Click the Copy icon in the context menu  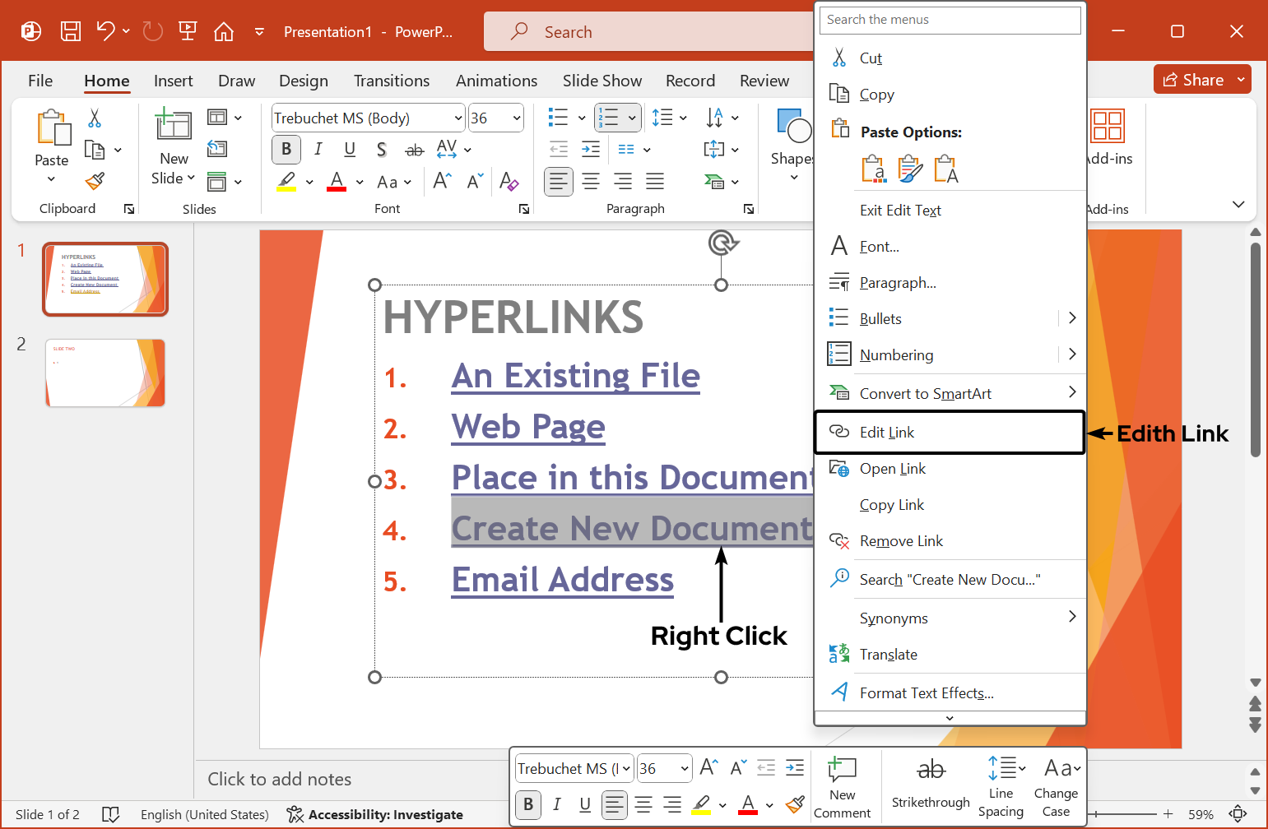tap(841, 94)
